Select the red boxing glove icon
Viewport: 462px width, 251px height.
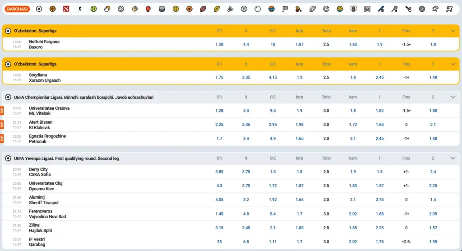coord(148,9)
